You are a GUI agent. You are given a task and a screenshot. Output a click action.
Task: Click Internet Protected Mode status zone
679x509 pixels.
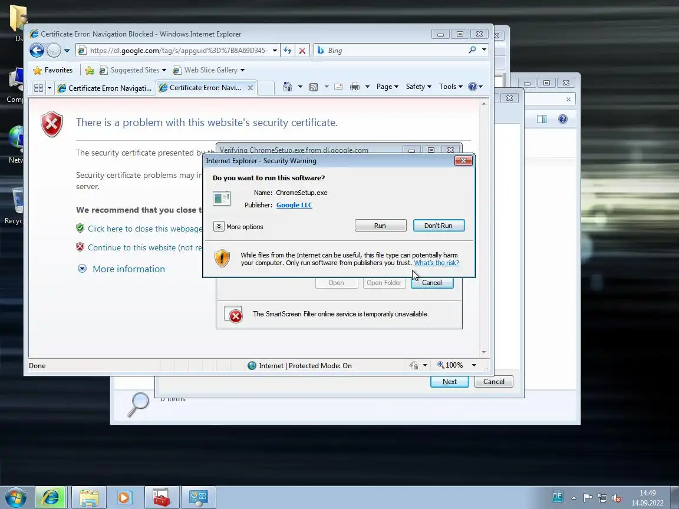(x=299, y=366)
